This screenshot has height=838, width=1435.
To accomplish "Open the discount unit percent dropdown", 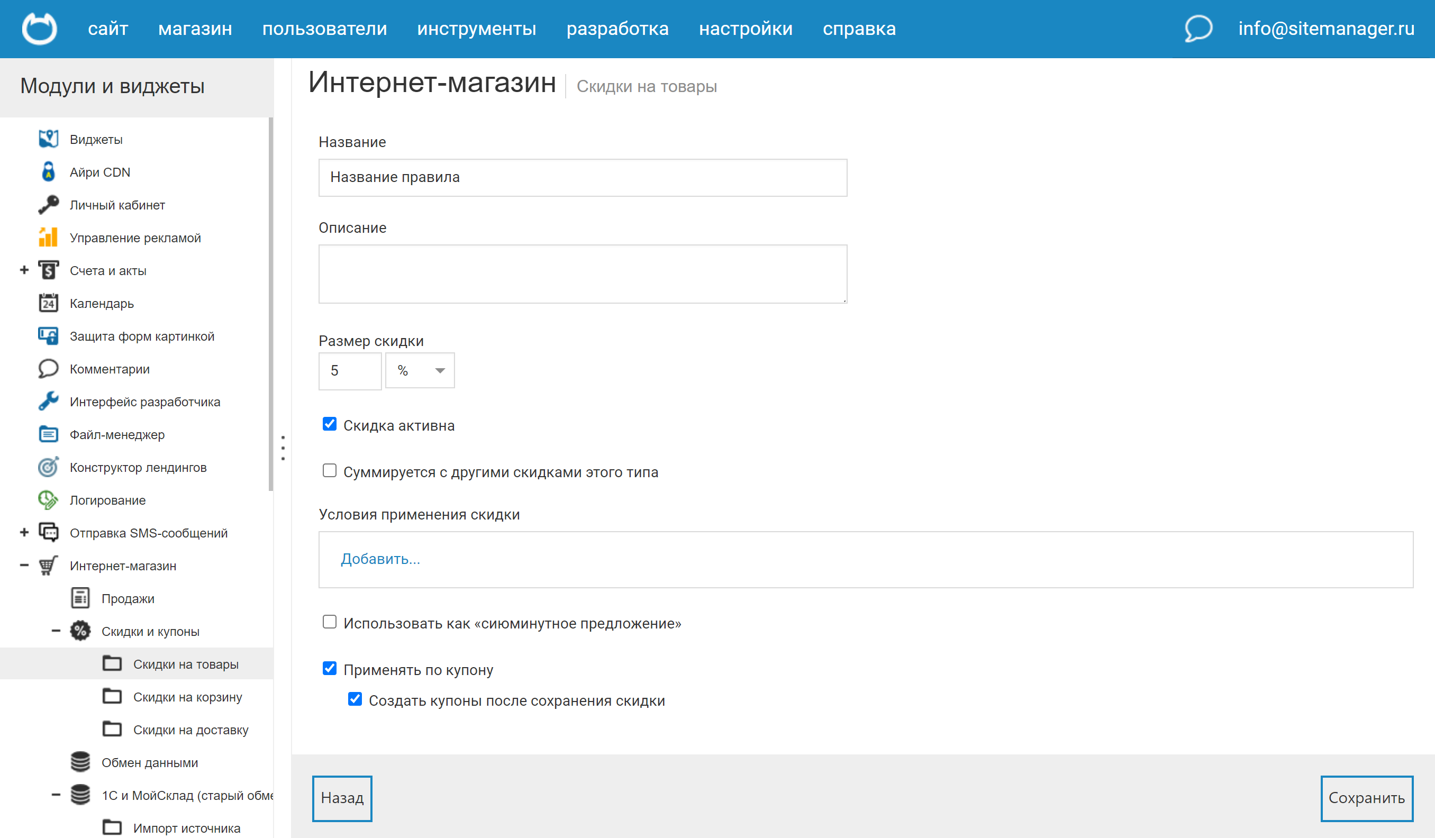I will (420, 371).
